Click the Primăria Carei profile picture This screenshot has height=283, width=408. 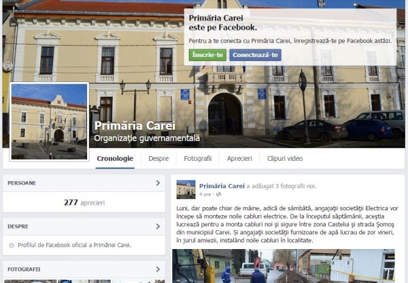[x=49, y=121]
